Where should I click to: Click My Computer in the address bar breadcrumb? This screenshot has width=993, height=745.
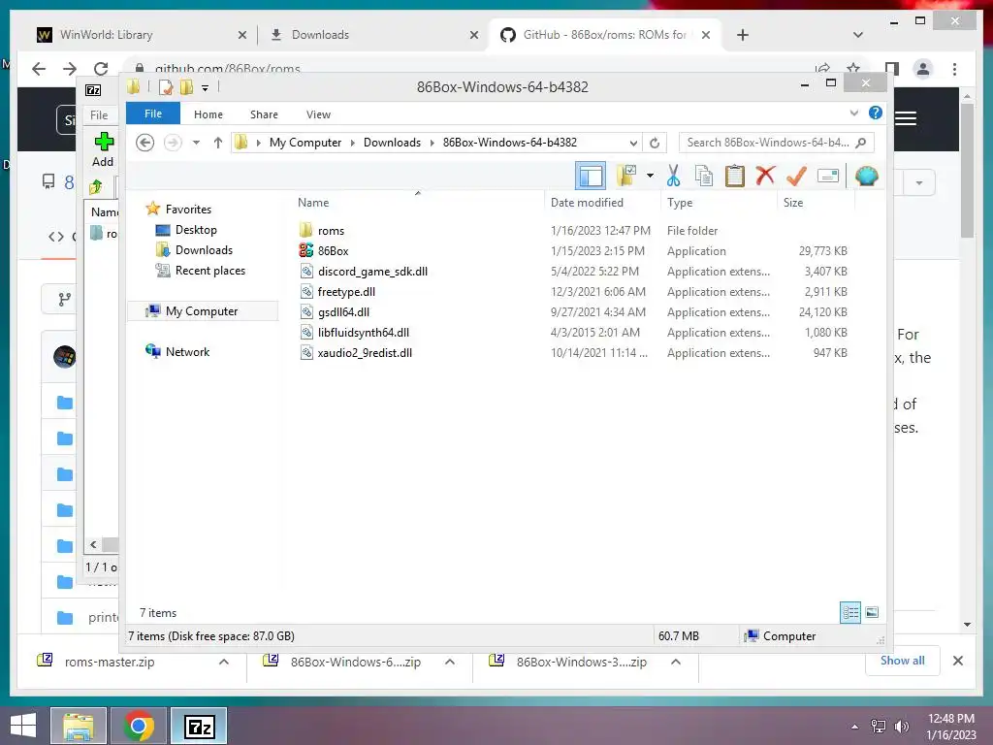pyautogui.click(x=305, y=143)
